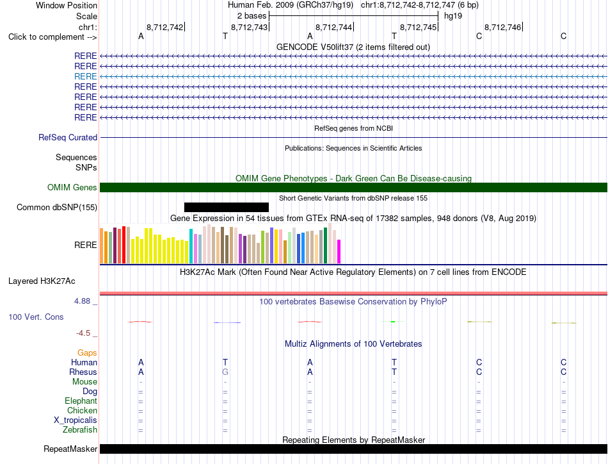
Task: Click the dark green bar in GTEx chart
Action: coord(326,246)
